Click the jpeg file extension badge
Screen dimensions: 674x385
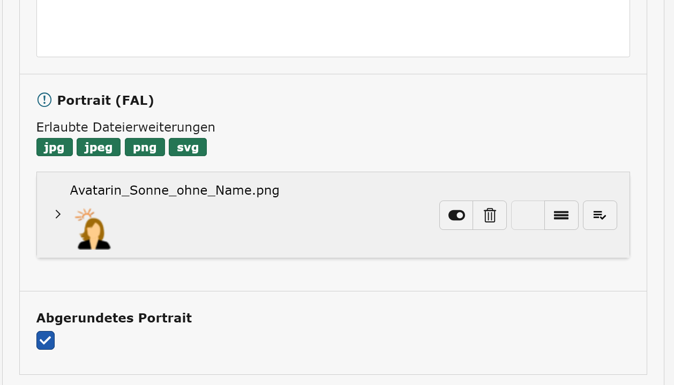tap(99, 147)
